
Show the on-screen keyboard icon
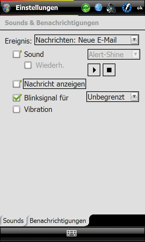[72, 233]
